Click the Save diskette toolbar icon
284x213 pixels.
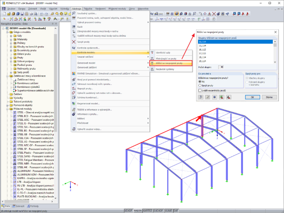point(22,14)
